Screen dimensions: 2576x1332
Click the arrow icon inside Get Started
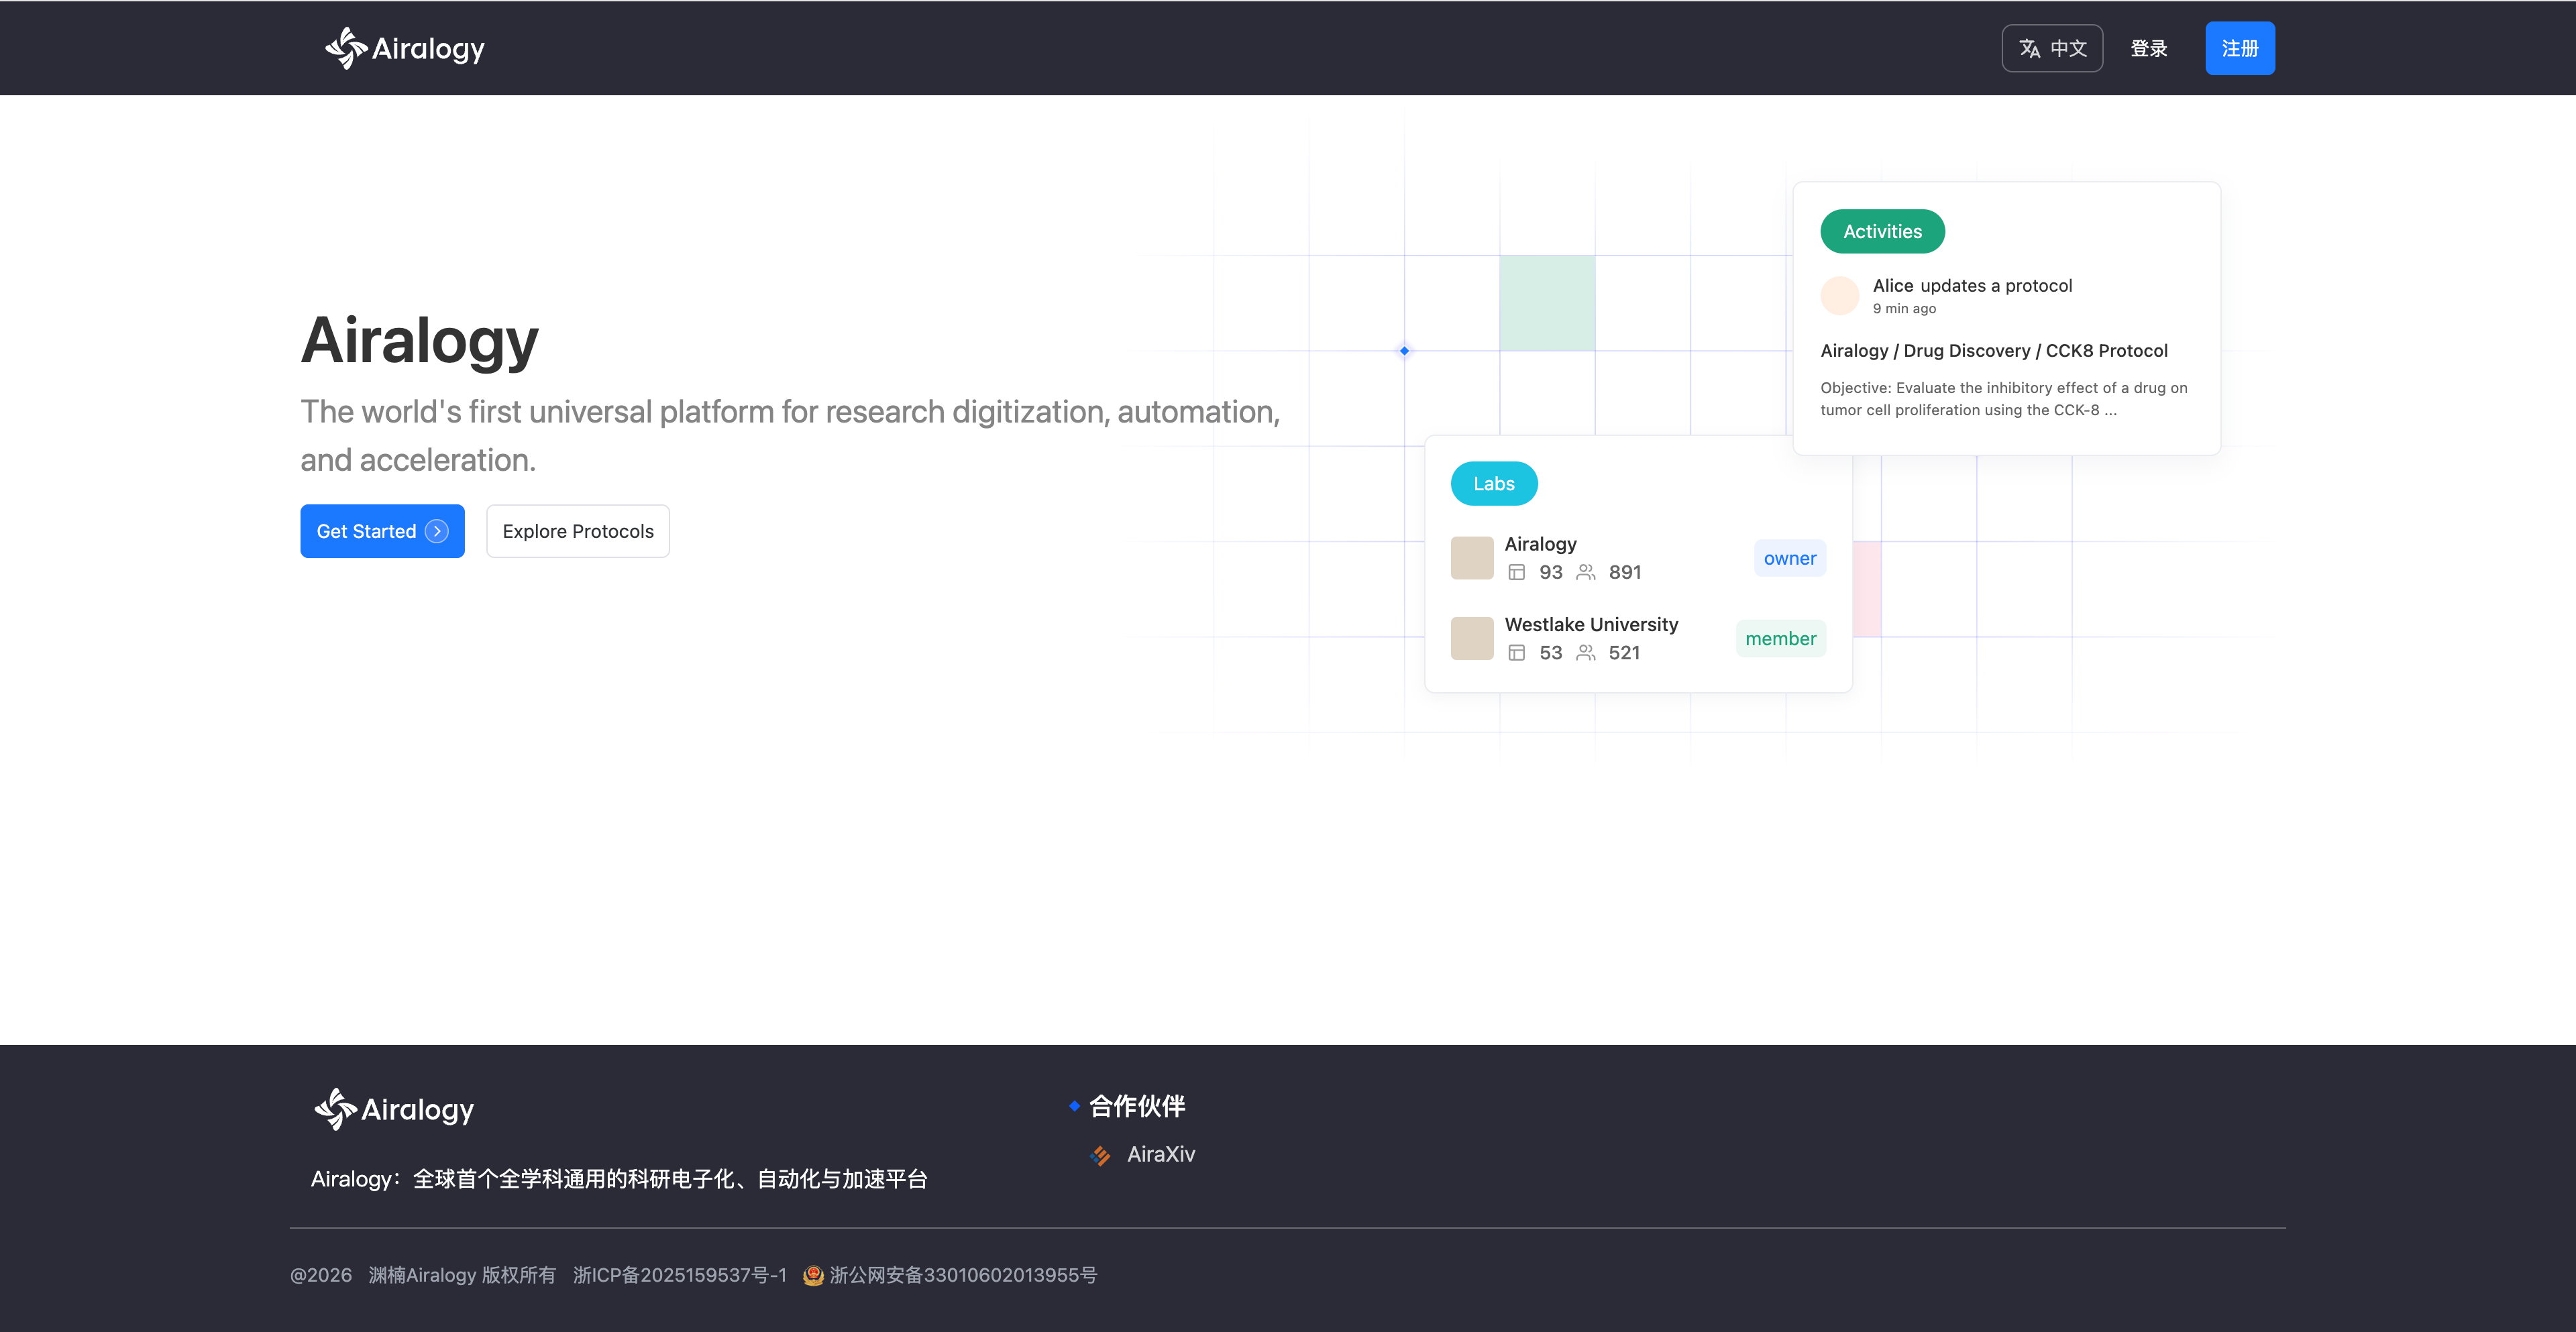click(x=437, y=531)
